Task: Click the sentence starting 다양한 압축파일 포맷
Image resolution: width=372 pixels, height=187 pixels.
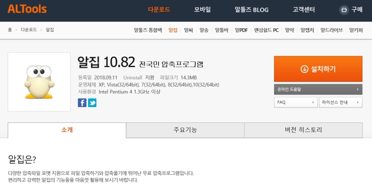Action: point(101,173)
